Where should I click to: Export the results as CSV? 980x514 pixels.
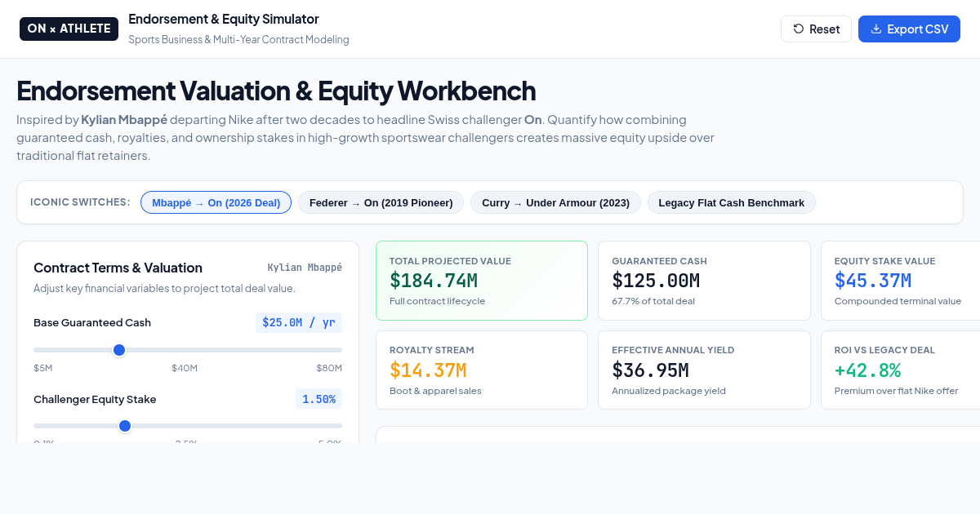[x=909, y=29]
